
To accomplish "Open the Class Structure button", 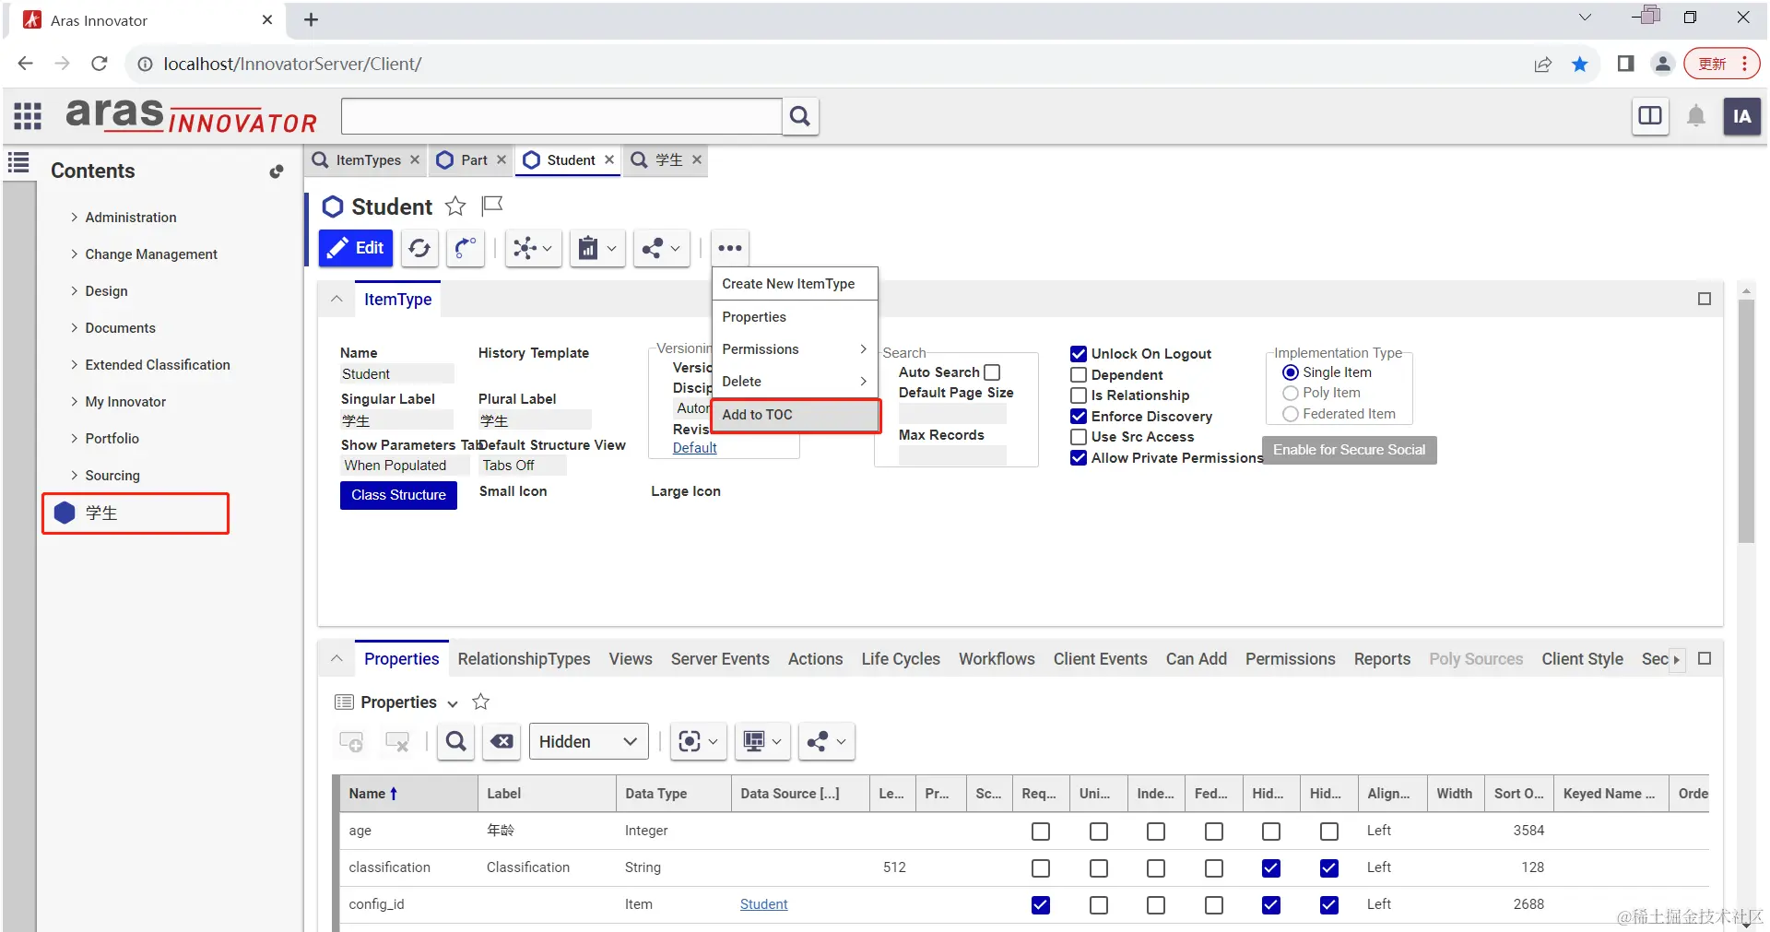I will (398, 495).
